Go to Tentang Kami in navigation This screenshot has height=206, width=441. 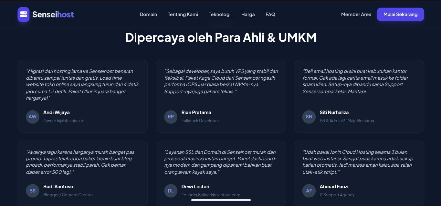click(183, 15)
